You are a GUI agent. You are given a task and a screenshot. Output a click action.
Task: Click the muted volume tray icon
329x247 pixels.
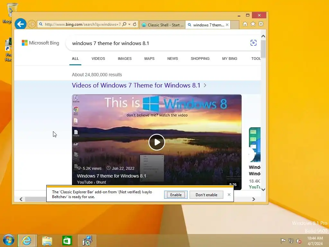299,241
